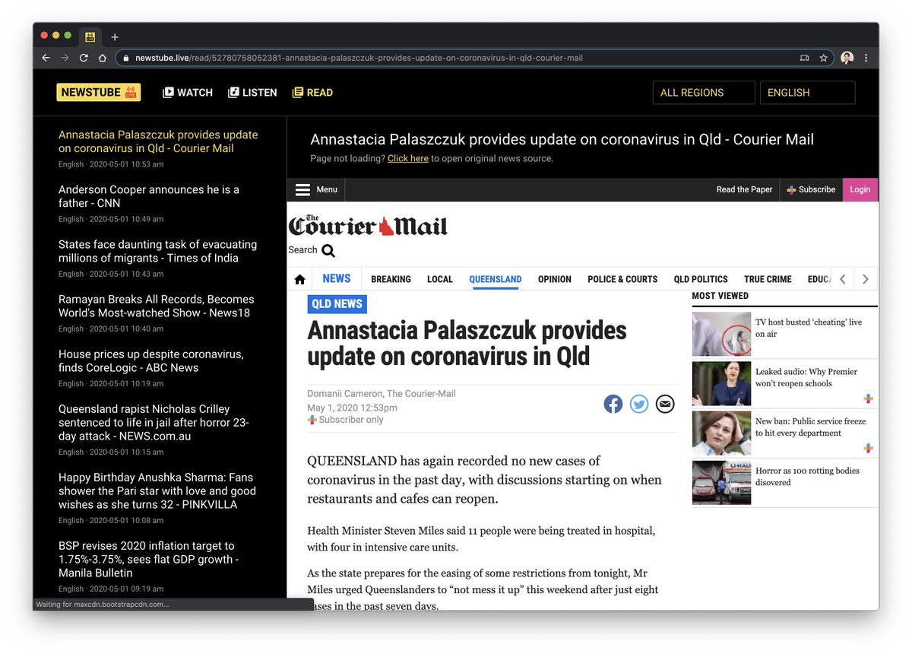
Task: Go back with browser back arrow
Action: coord(46,58)
